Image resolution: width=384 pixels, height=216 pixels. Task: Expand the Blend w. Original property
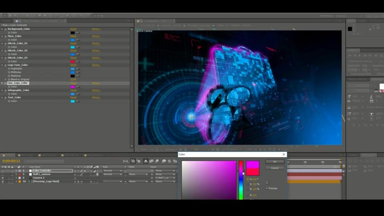[6, 79]
